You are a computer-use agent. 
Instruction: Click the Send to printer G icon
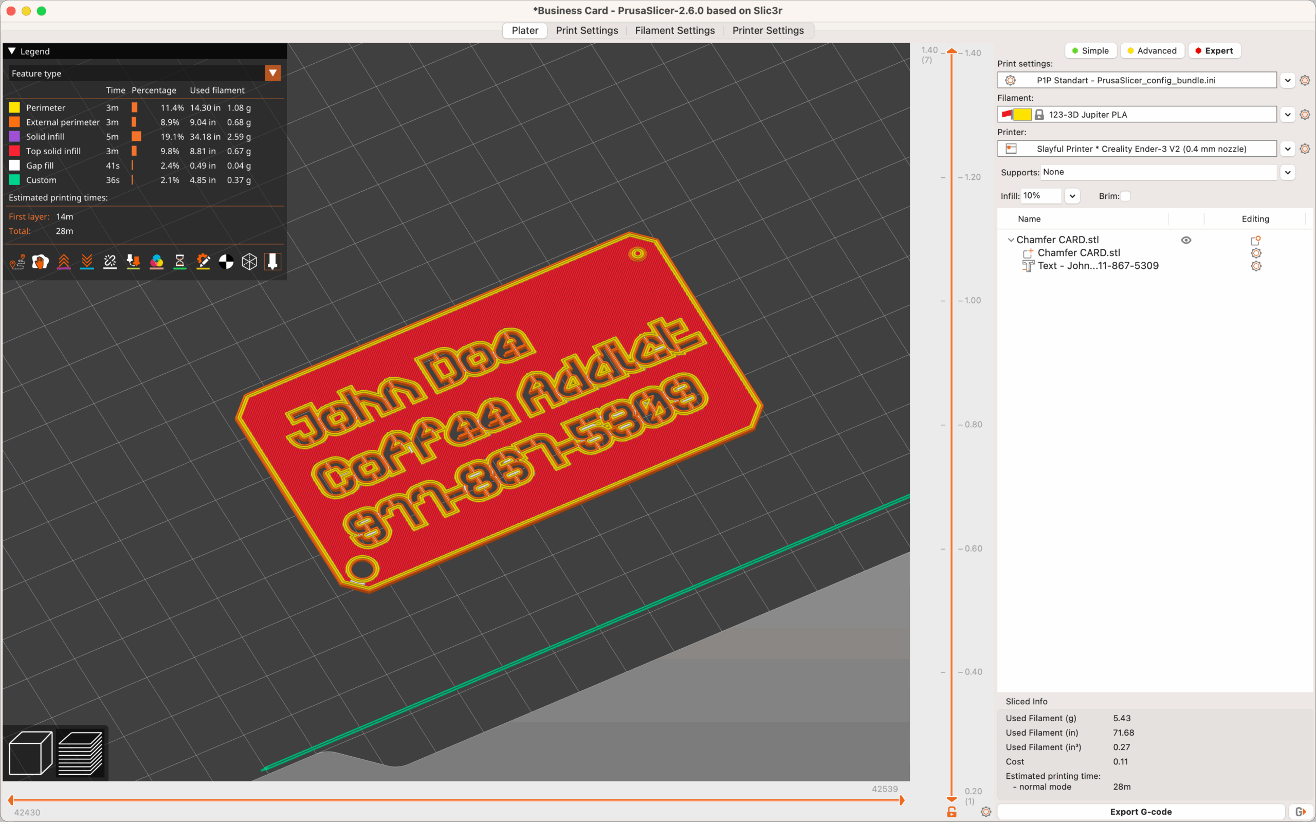coord(1300,812)
